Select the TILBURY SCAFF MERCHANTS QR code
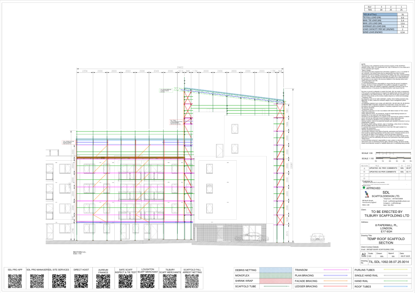415x293 pixels. tap(170, 281)
